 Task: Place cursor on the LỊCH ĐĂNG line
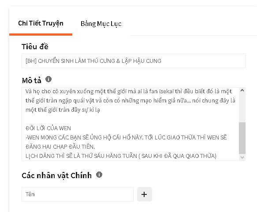point(121,156)
